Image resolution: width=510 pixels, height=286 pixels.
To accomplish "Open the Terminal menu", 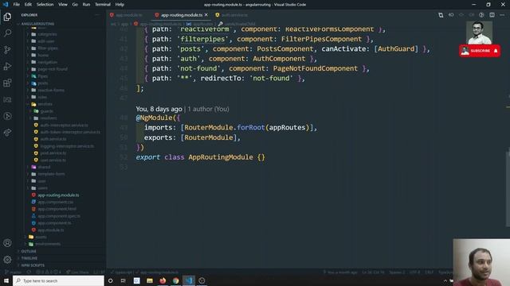I will tap(103, 5).
